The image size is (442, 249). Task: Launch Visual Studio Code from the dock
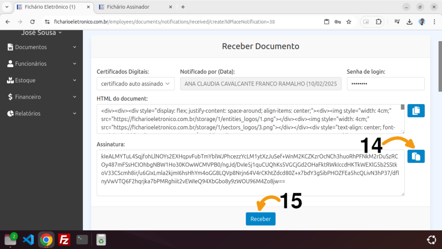tap(28, 239)
